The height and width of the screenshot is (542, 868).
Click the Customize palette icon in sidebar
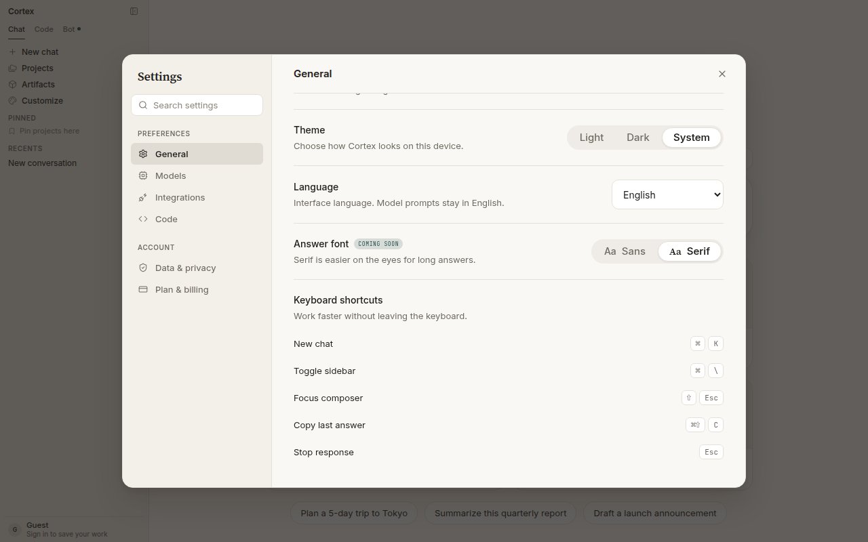click(12, 100)
